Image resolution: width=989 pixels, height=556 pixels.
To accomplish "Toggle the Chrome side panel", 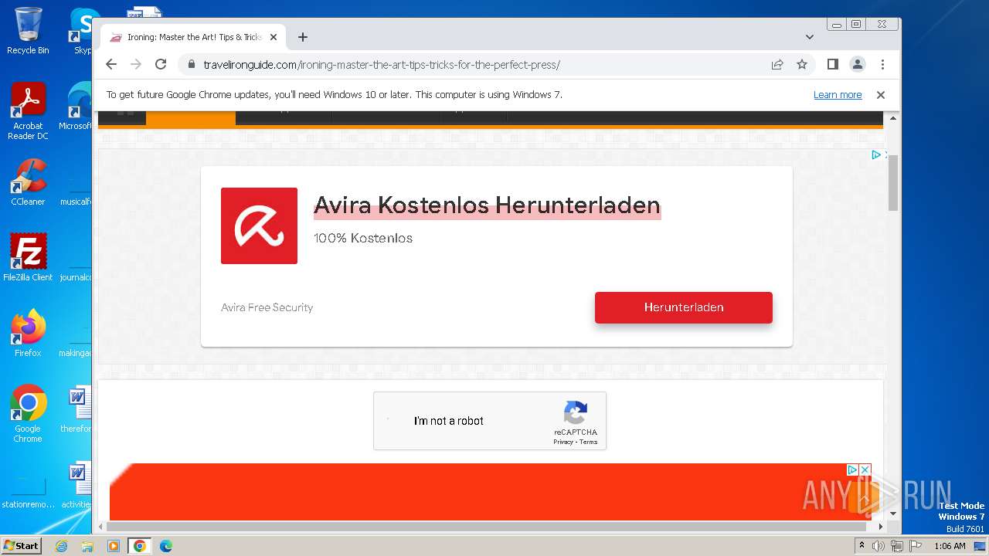I will tap(832, 64).
